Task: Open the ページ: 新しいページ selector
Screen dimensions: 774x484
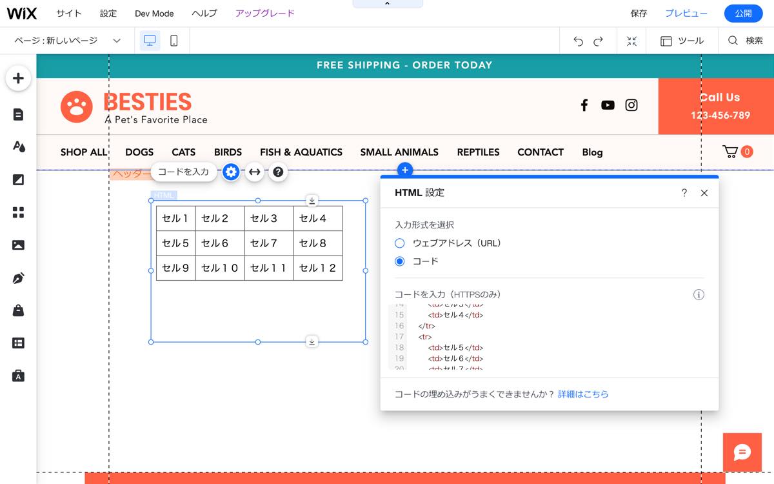Action: pyautogui.click(x=68, y=40)
